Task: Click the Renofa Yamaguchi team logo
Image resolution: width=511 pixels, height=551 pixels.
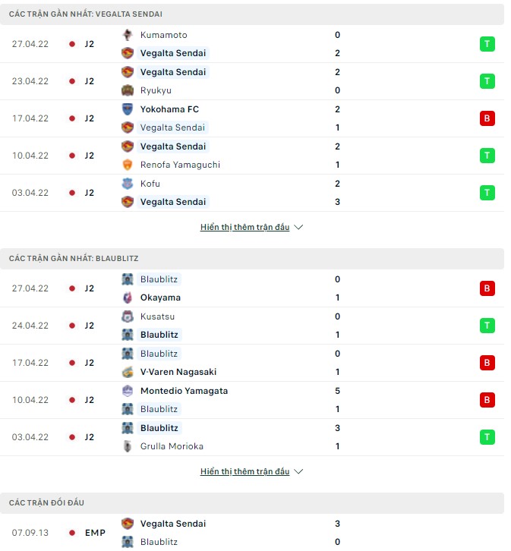Action: (x=128, y=165)
